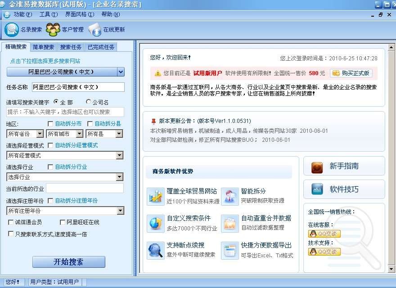Open 在线更新 toolbar icon

click(x=95, y=30)
